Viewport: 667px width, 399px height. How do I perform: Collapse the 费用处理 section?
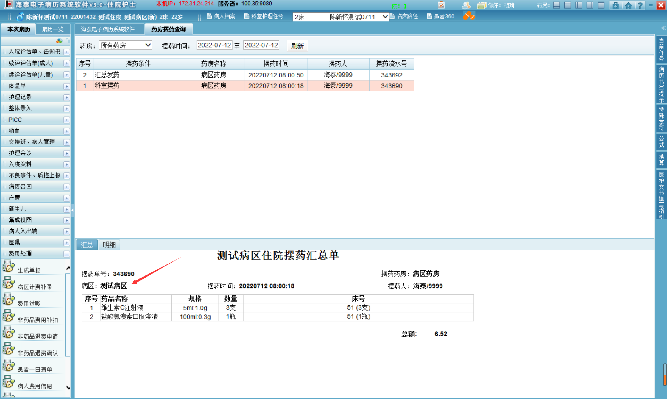(x=67, y=254)
